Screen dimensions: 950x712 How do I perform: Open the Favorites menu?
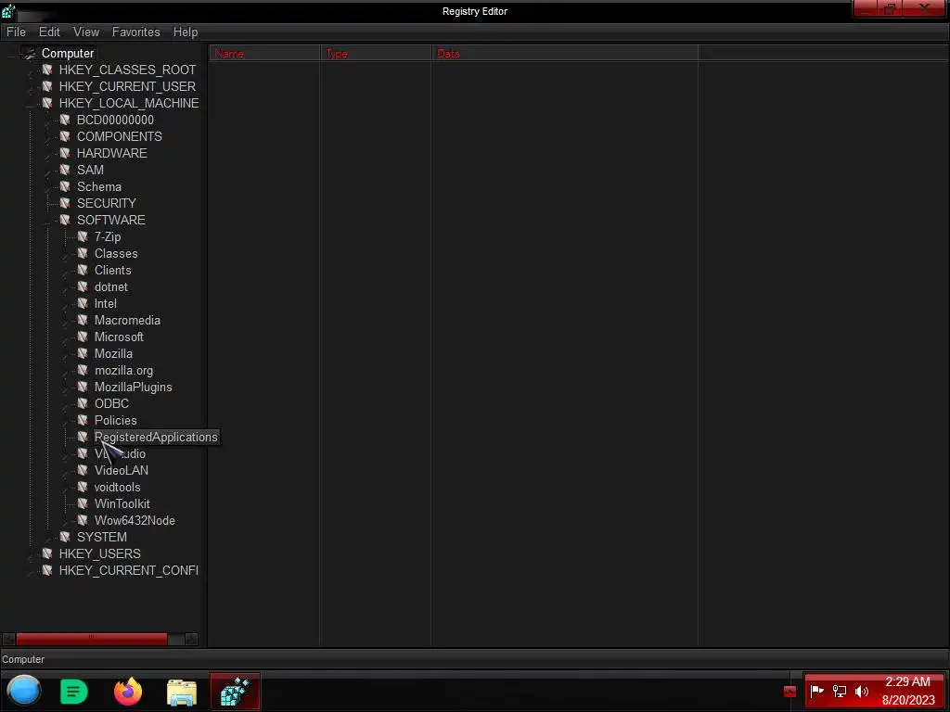click(135, 32)
